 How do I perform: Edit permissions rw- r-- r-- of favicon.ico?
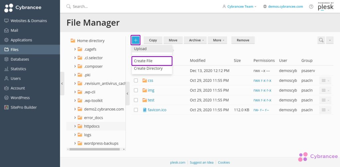coord(261,110)
